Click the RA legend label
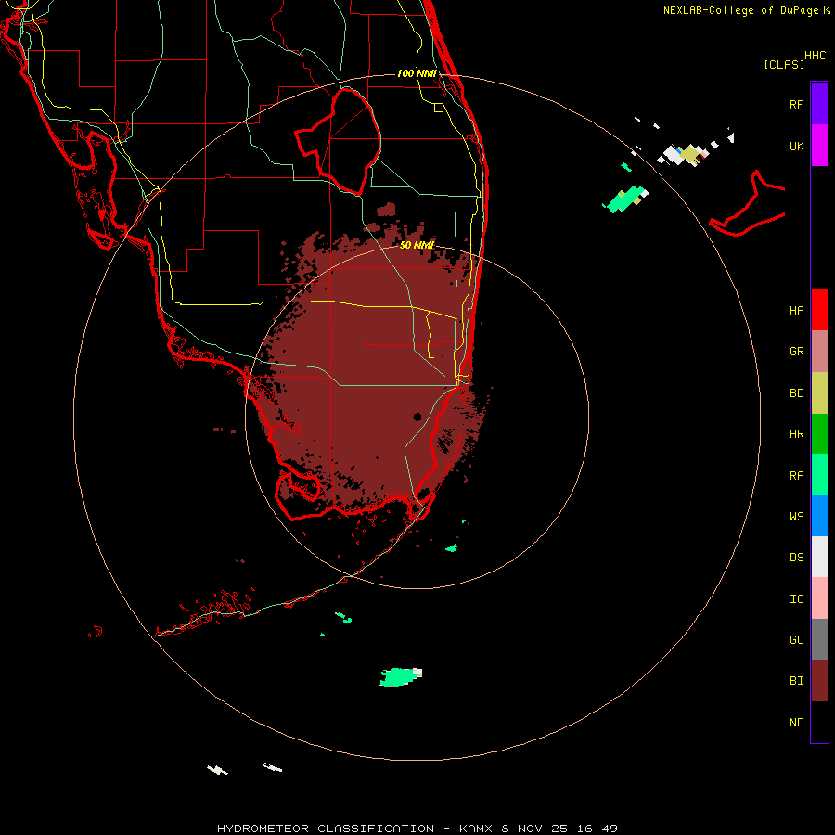Viewport: 835px width, 835px height. 796,475
